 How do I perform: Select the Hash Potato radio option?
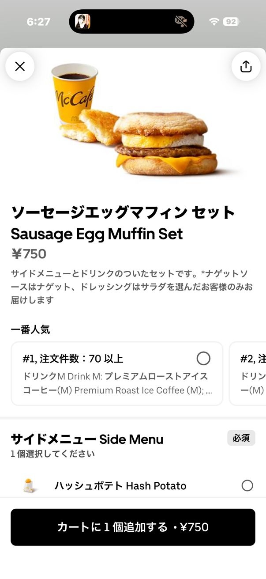click(247, 486)
